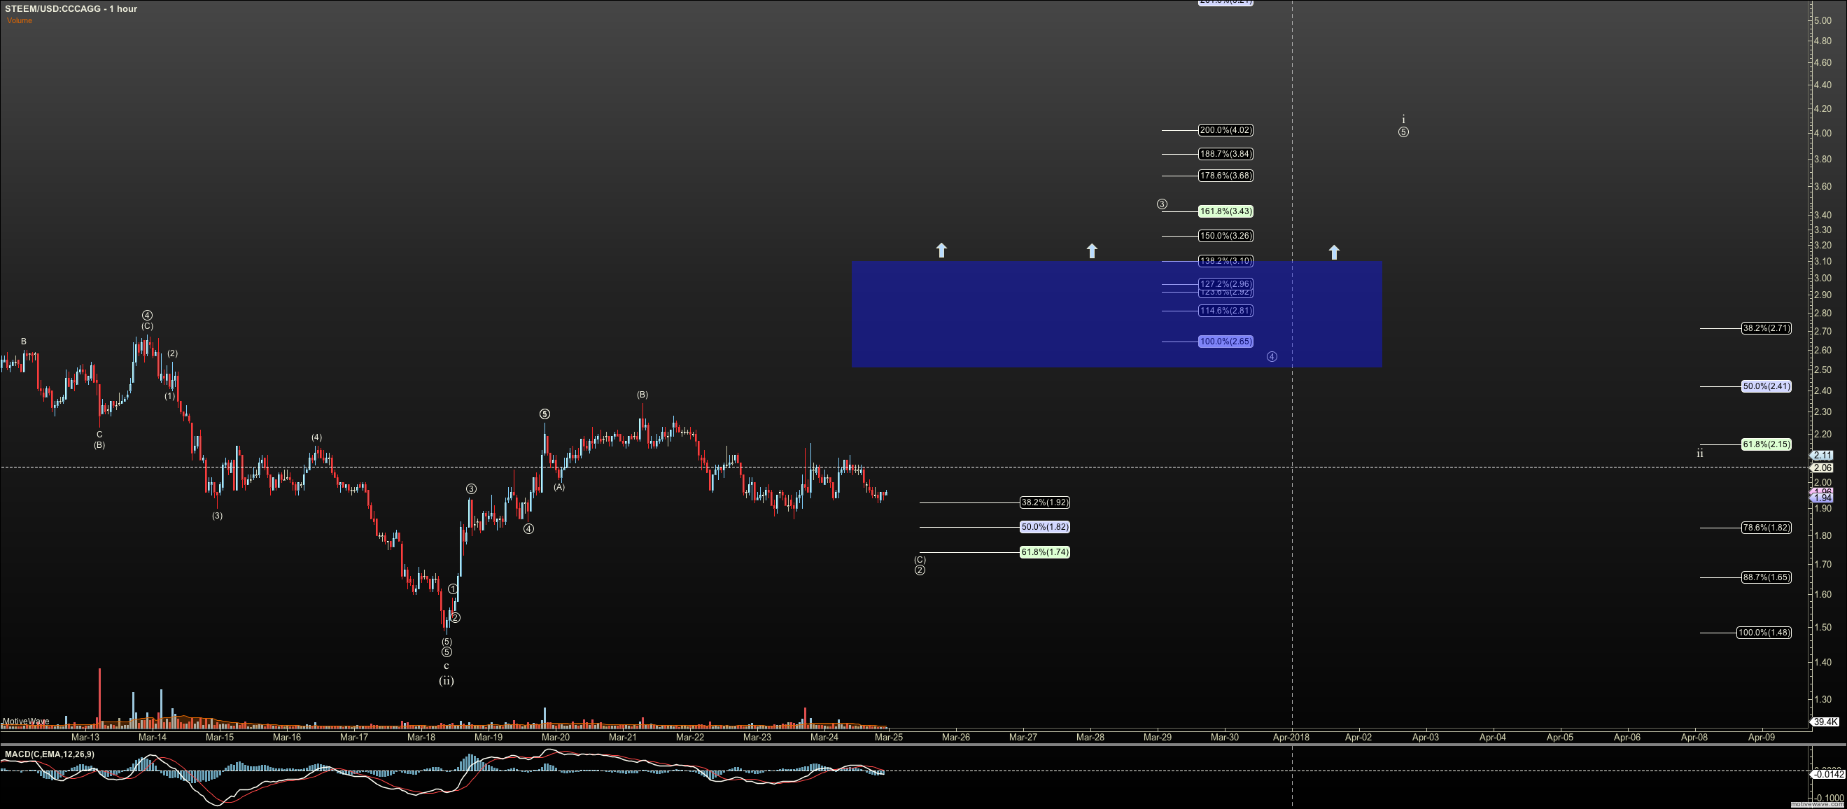Screen dimensions: 1847x809
Task: Click the 200.0%(4.02) Fibonacci extension label
Action: click(x=1226, y=131)
